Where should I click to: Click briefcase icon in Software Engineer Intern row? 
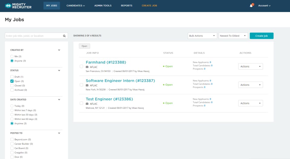(87, 86)
